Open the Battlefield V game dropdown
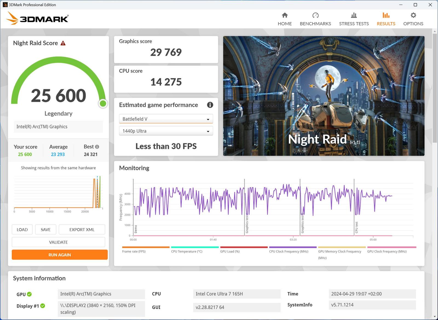Screen dimensions: 438x320 click(x=166, y=119)
